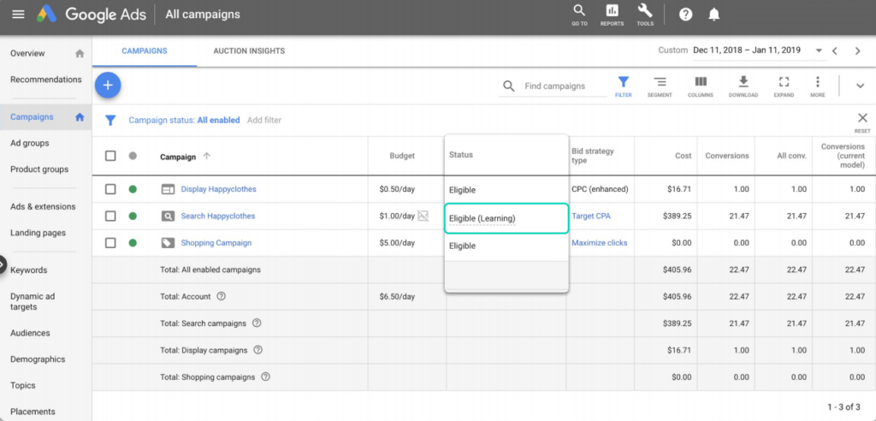
Task: Click the Target CPA bid strategy link
Action: pyautogui.click(x=591, y=216)
